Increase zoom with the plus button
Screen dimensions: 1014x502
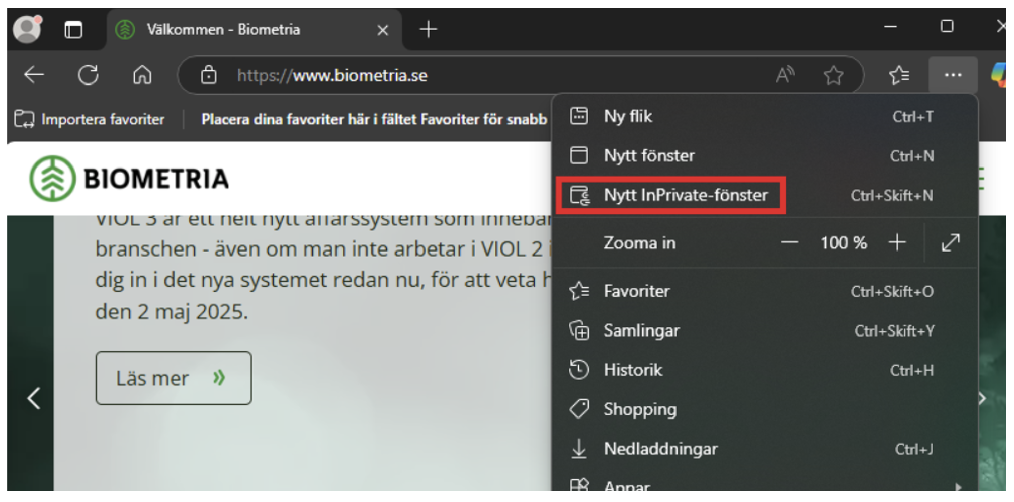pos(897,243)
